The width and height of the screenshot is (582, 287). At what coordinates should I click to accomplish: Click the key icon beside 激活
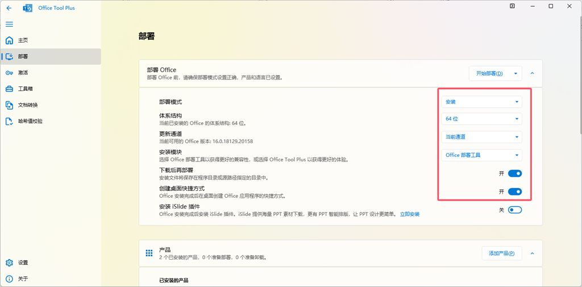pyautogui.click(x=9, y=73)
